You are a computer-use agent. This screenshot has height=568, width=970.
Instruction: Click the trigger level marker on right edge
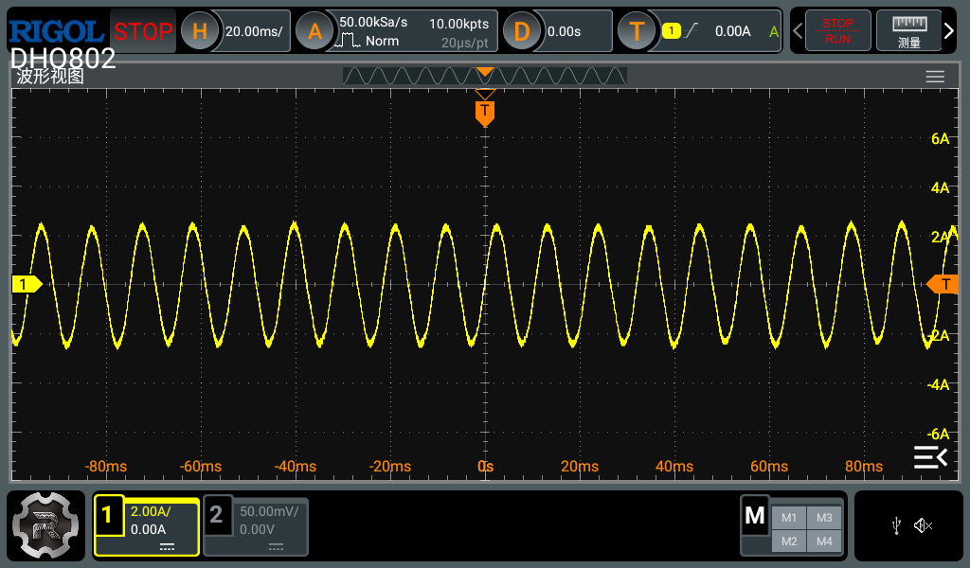[x=943, y=284]
